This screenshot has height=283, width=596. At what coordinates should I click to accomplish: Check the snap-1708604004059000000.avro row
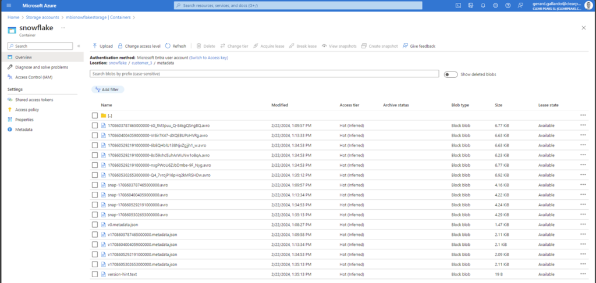tap(95, 195)
